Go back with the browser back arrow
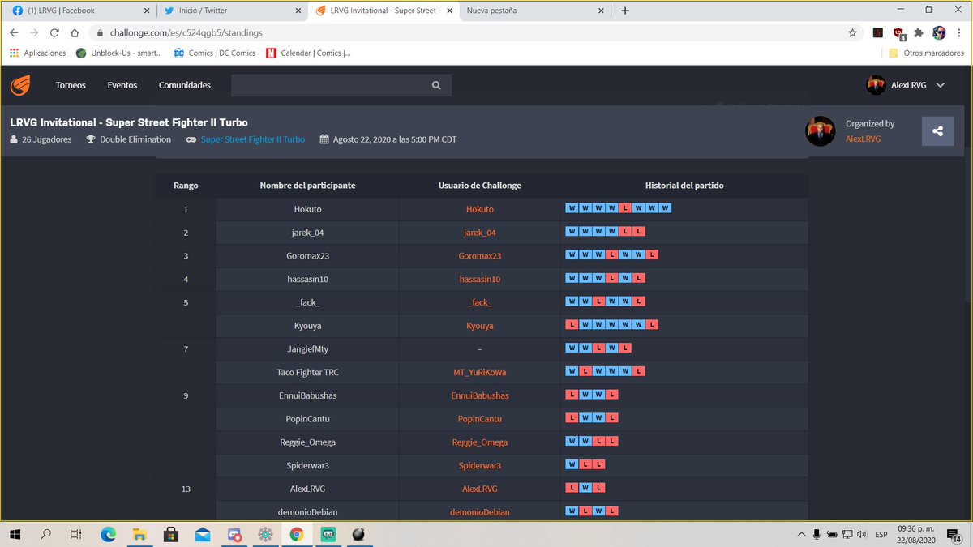 tap(14, 33)
